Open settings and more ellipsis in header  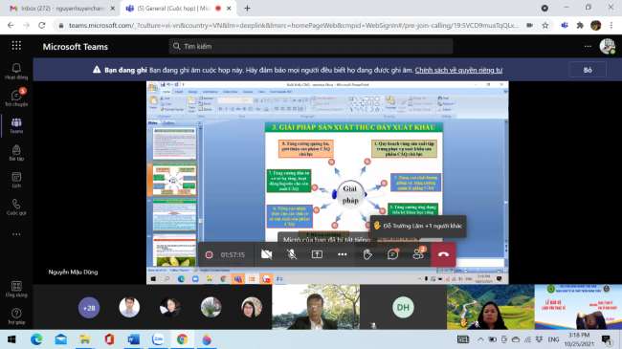[x=588, y=47]
